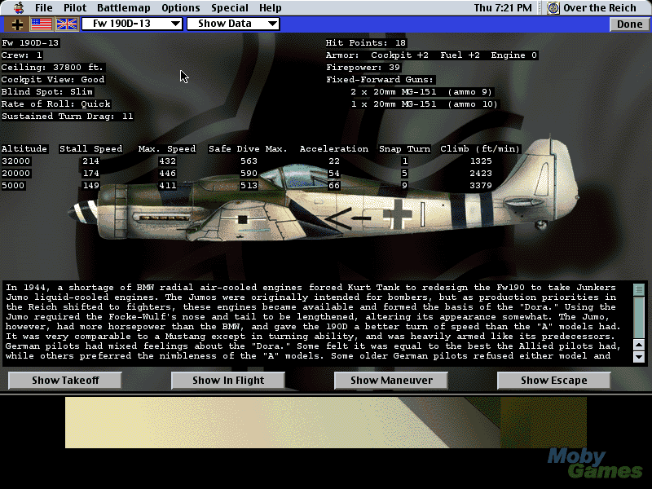
Task: Click the '1 x 20mm MG-151 (ammo 10)' line
Action: pyautogui.click(x=424, y=104)
